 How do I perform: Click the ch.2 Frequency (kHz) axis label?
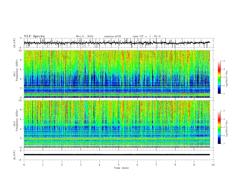(16, 120)
